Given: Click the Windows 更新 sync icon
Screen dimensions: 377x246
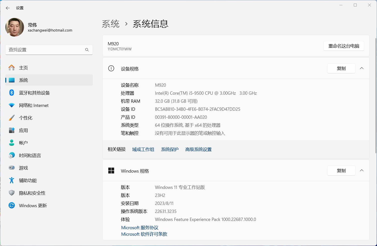Looking at the screenshot, I should click(12, 205).
